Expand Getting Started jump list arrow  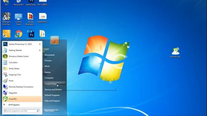pos(40,50)
